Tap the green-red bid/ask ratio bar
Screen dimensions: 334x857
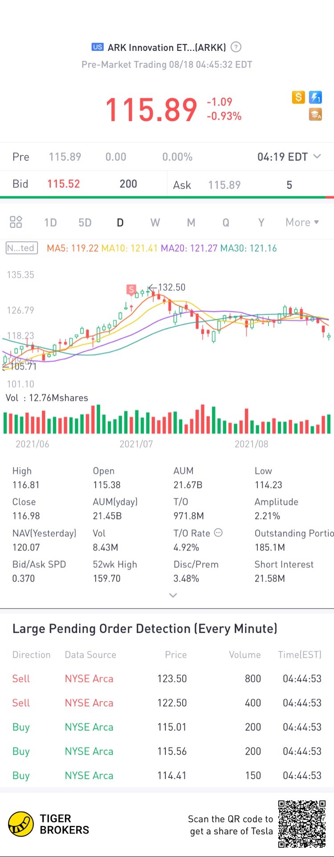(x=167, y=197)
